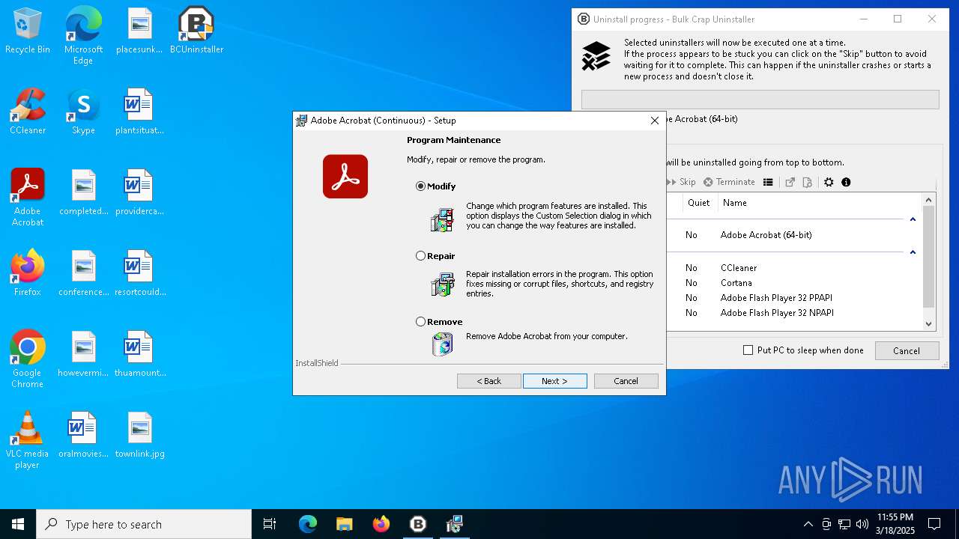This screenshot has width=959, height=539.
Task: Open the settings gear in Uninstall progress
Action: (829, 182)
